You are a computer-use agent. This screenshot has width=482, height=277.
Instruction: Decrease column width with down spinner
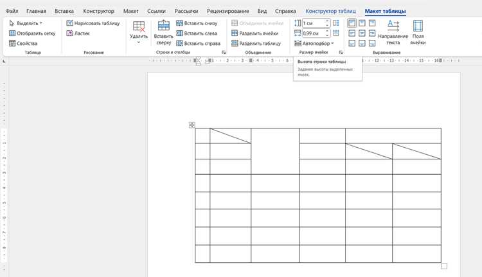pos(327,35)
